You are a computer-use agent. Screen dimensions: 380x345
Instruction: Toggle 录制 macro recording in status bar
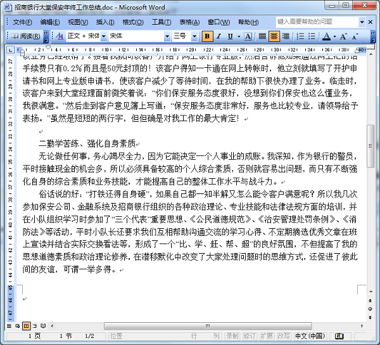tap(232, 336)
